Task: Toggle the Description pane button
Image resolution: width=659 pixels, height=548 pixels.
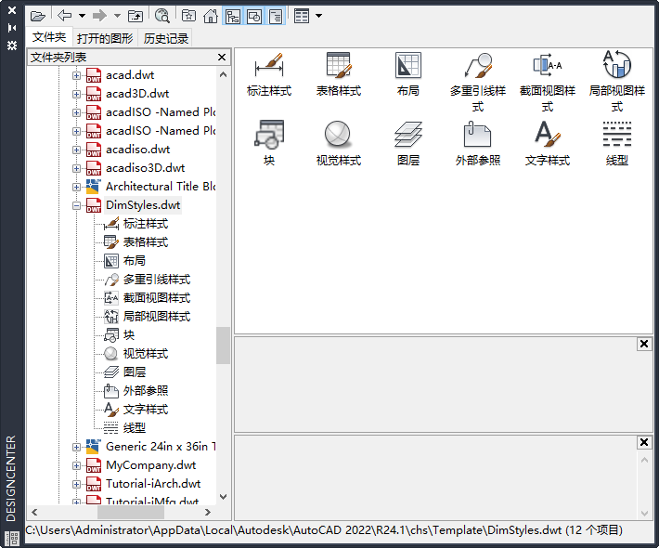Action: point(276,17)
